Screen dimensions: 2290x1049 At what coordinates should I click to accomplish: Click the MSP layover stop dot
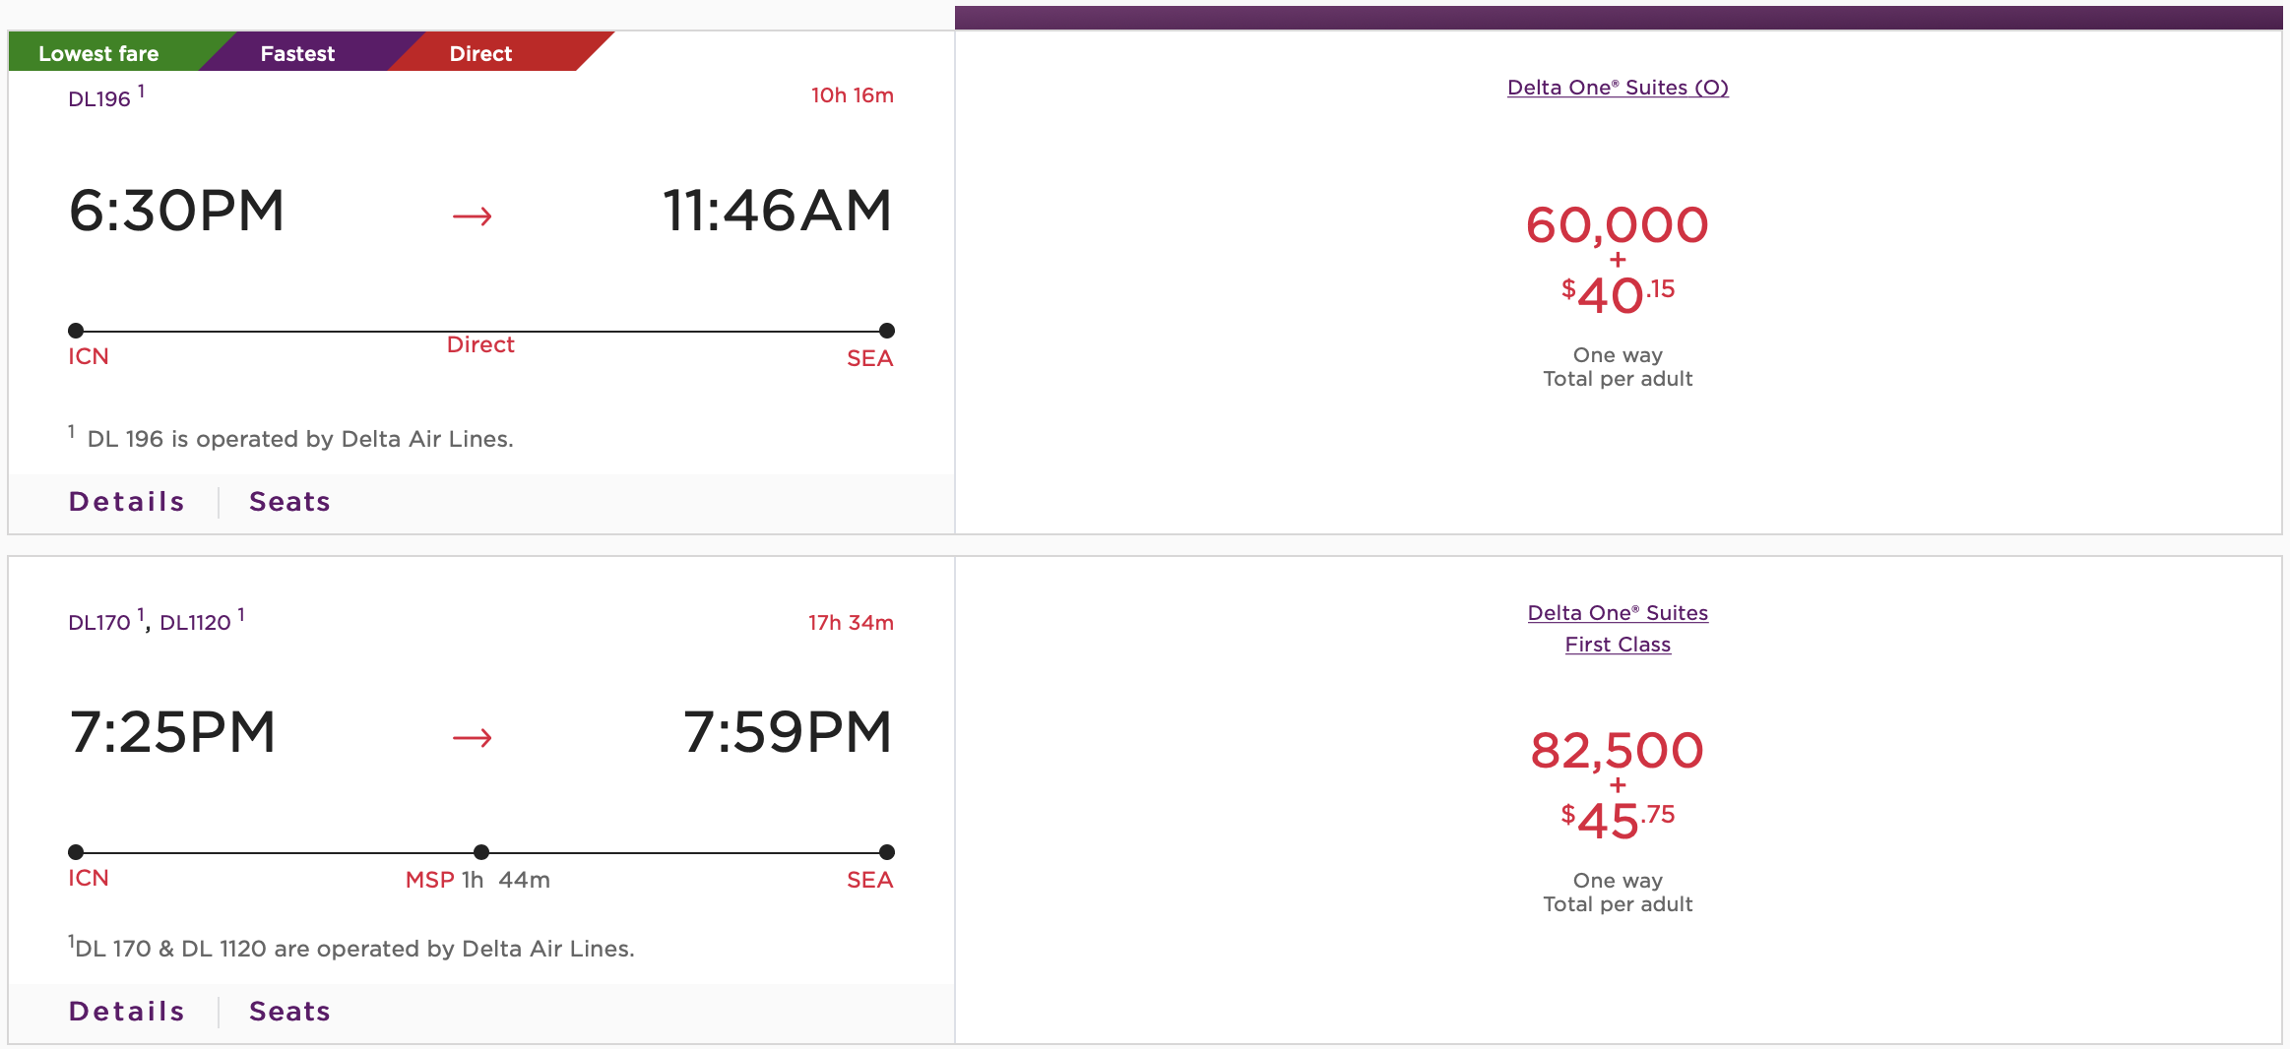click(481, 852)
